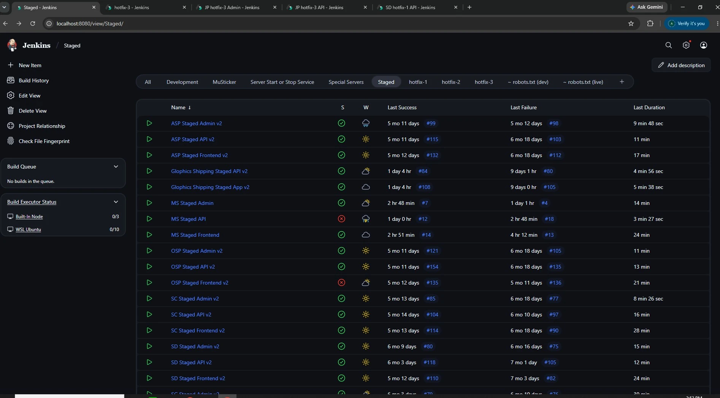Click the browser address bar URL
The height and width of the screenshot is (398, 720).
[90, 24]
